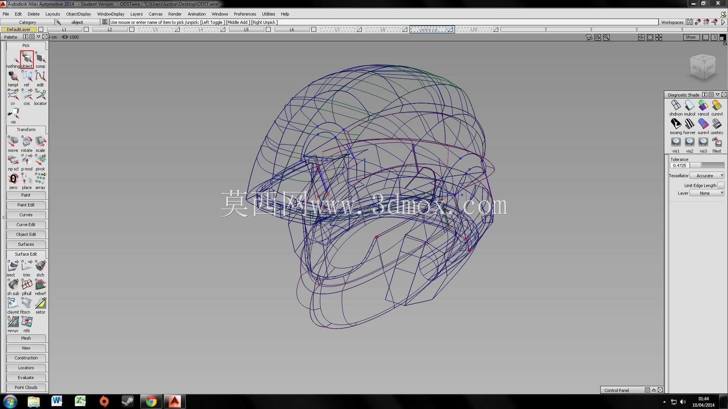Click the Show button above viewport
Image resolution: width=728 pixels, height=409 pixels.
pyautogui.click(x=690, y=37)
